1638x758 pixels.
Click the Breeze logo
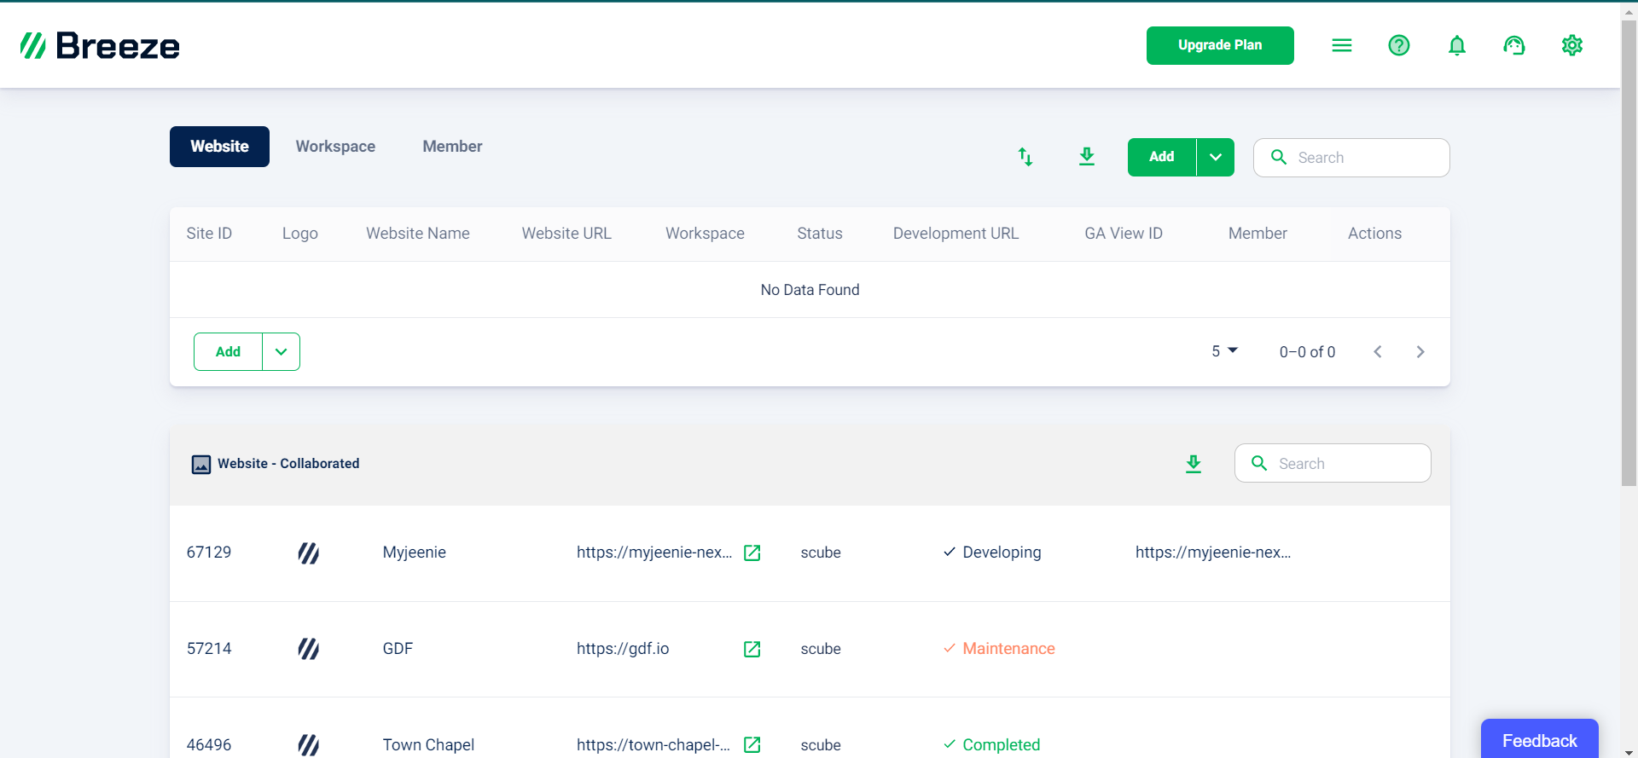point(100,45)
